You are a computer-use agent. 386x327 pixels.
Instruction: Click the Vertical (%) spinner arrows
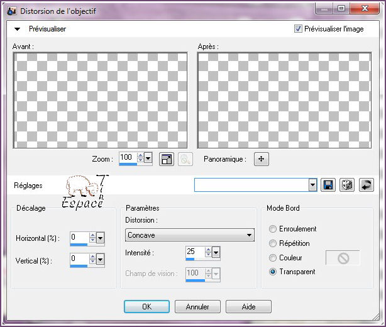point(92,259)
